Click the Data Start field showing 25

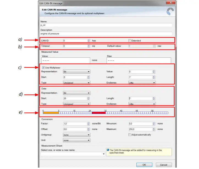(75, 98)
